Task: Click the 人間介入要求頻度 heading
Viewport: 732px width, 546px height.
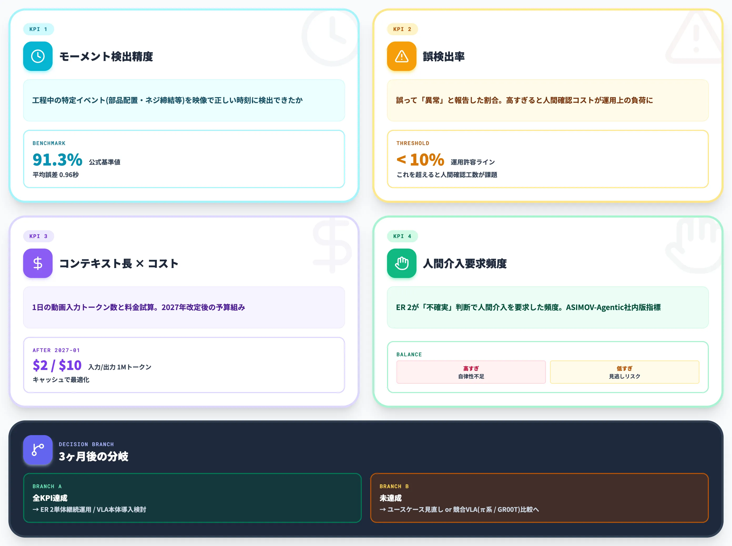Action: point(465,264)
